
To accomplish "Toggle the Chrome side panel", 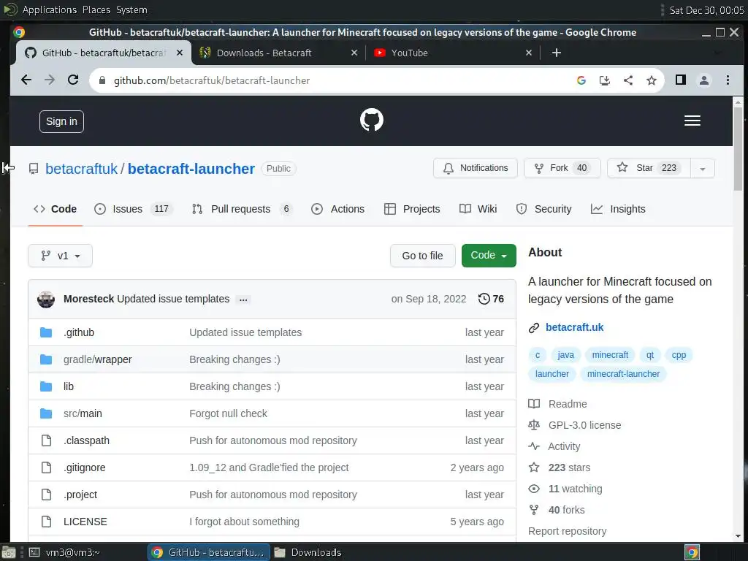I will pos(681,80).
